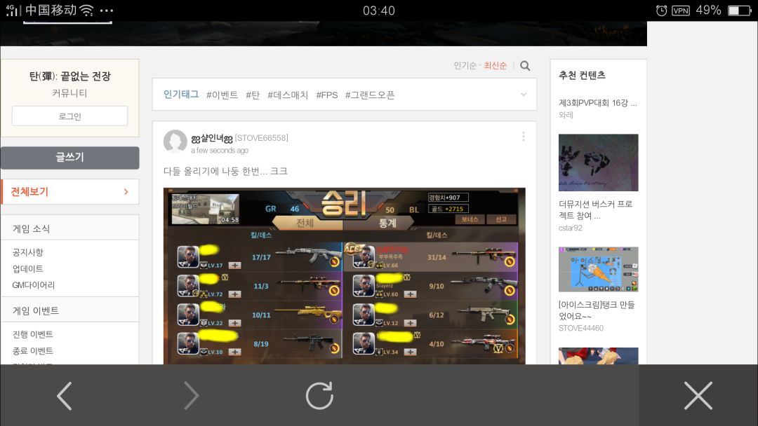
Task: Open recommended post 제3회PVP대회 16강
Action: (x=597, y=103)
